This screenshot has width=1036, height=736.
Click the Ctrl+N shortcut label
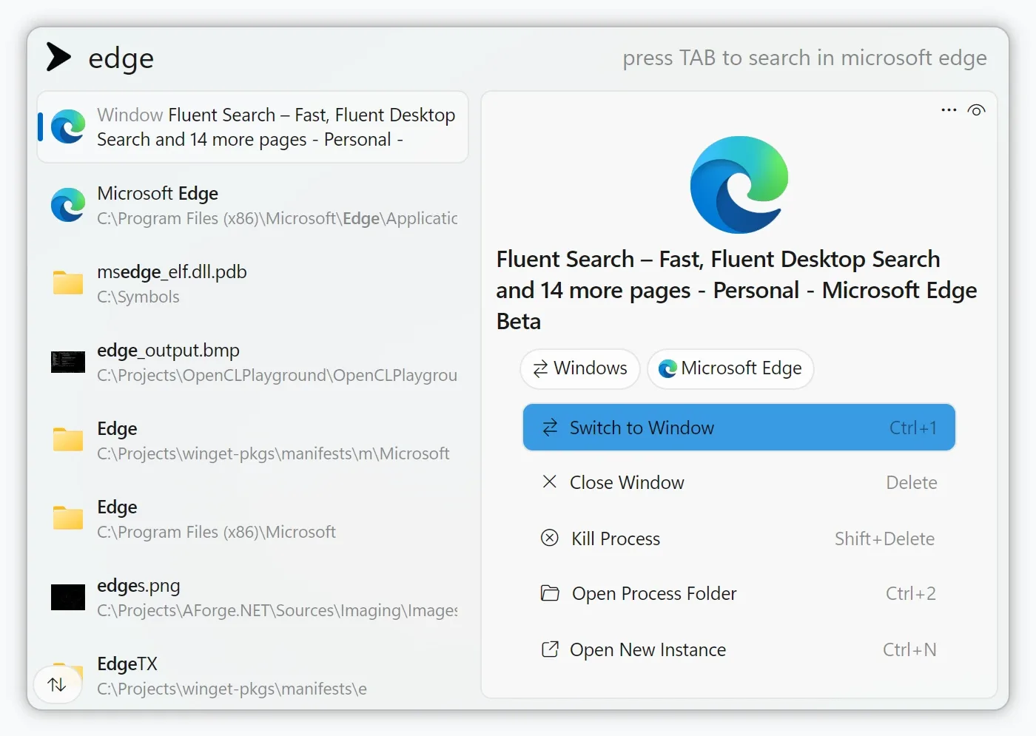click(909, 649)
